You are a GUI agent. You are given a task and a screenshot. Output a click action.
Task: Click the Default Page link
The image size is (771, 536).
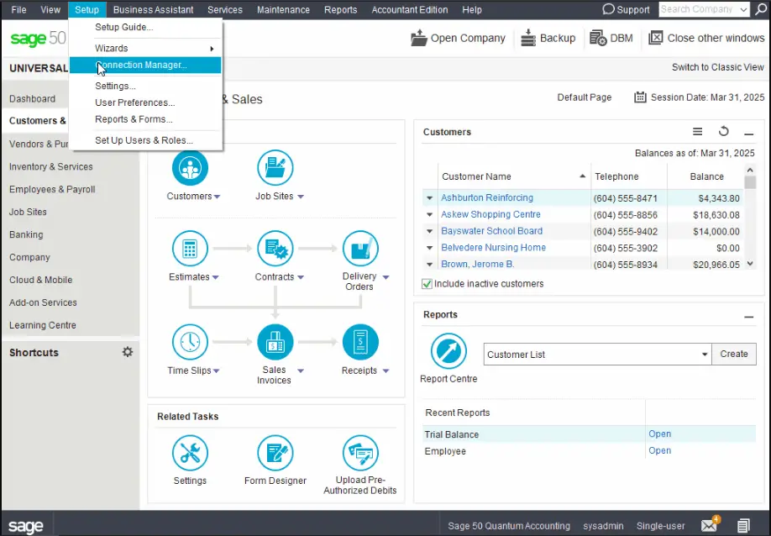tap(585, 97)
